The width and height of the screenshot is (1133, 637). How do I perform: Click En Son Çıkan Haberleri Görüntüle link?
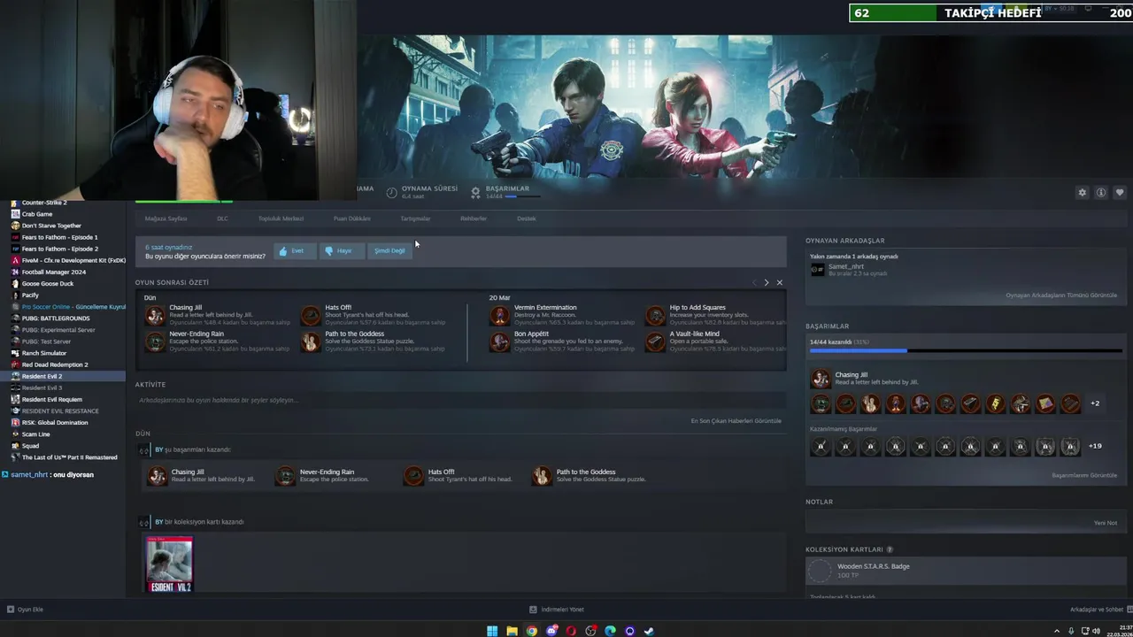(x=736, y=421)
